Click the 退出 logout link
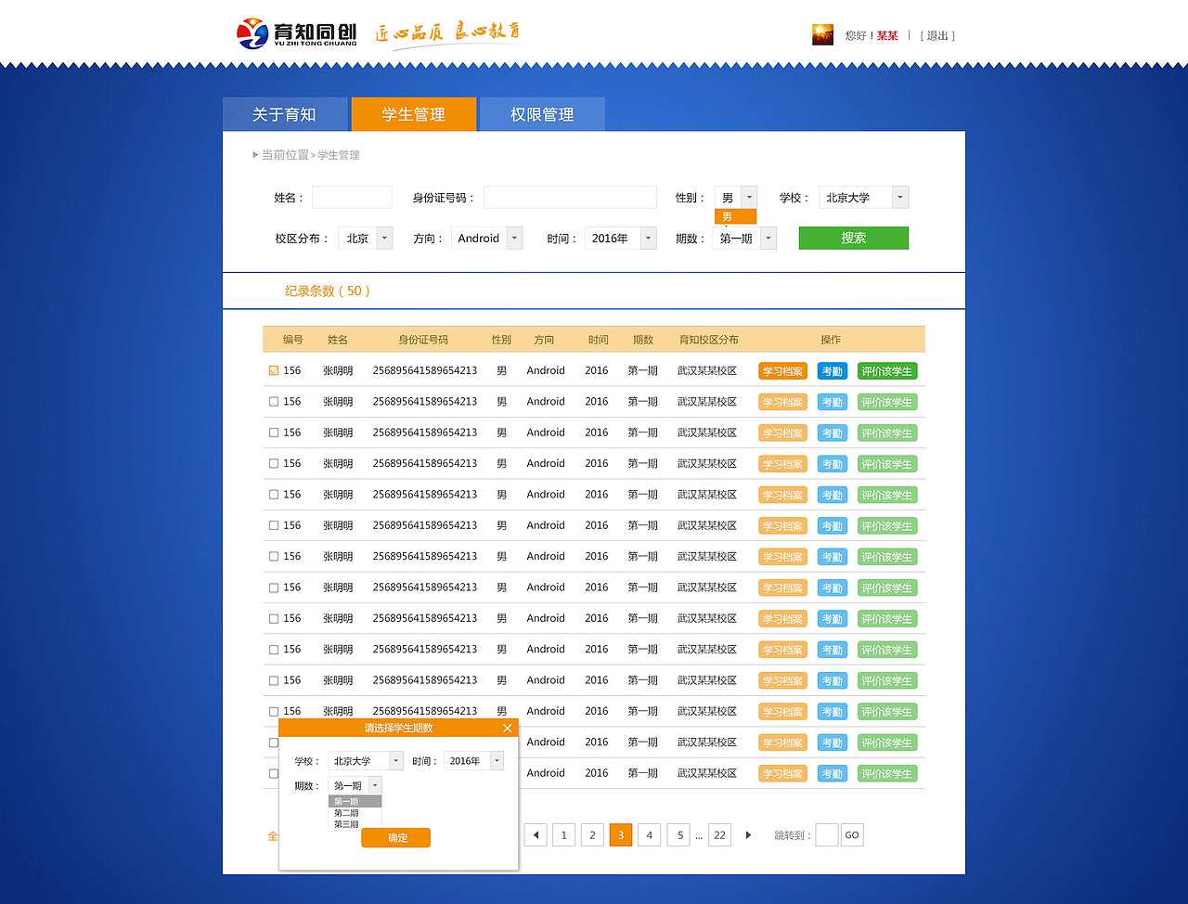1188x904 pixels. click(937, 35)
